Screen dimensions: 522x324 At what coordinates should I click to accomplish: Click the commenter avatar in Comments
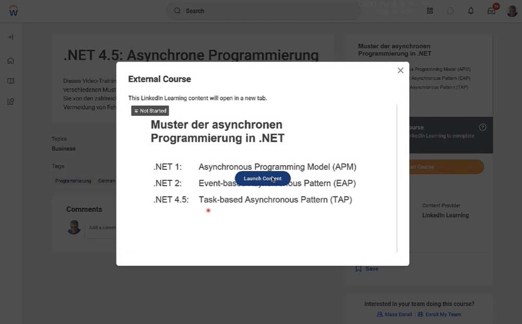74,227
